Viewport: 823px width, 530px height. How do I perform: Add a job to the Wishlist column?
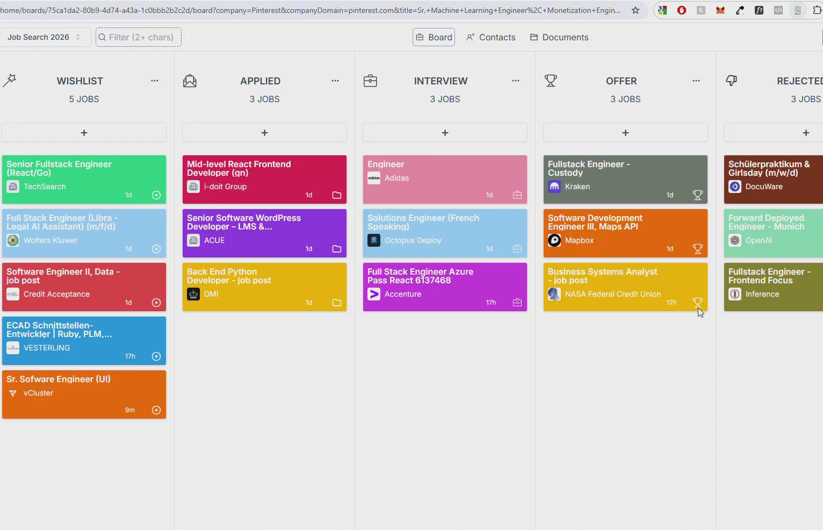click(84, 133)
